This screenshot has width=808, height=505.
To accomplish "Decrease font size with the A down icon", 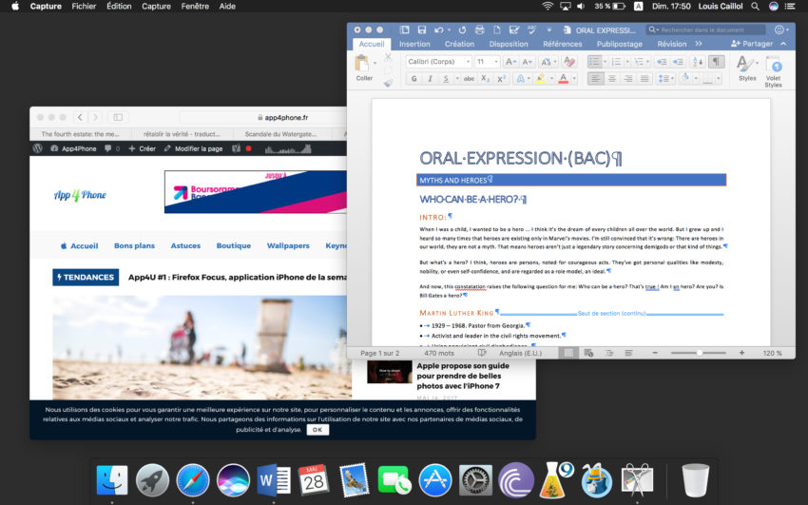I will 528,62.
